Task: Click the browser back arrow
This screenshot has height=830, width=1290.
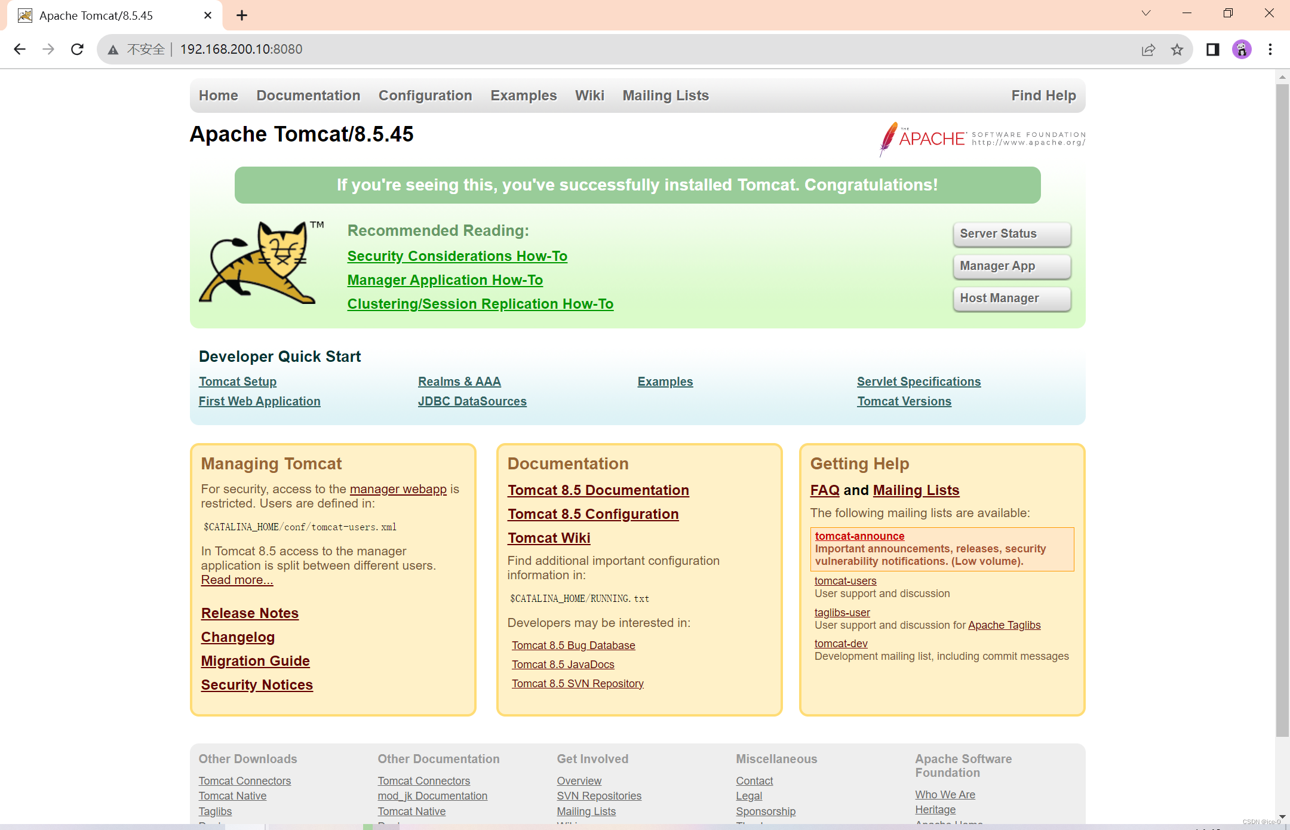Action: coord(20,49)
